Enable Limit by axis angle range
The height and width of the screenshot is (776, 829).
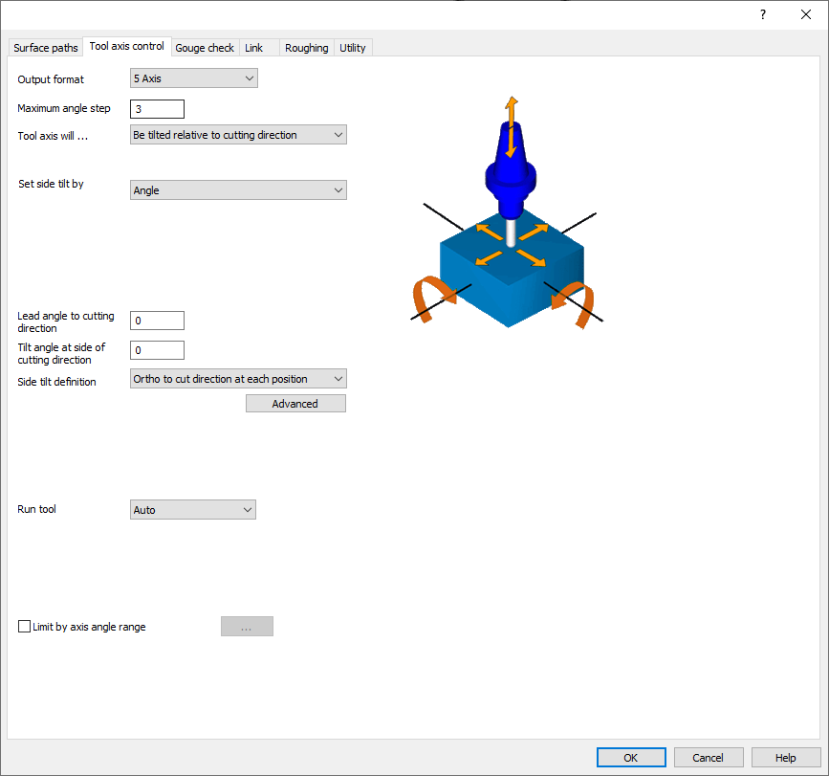[x=25, y=627]
